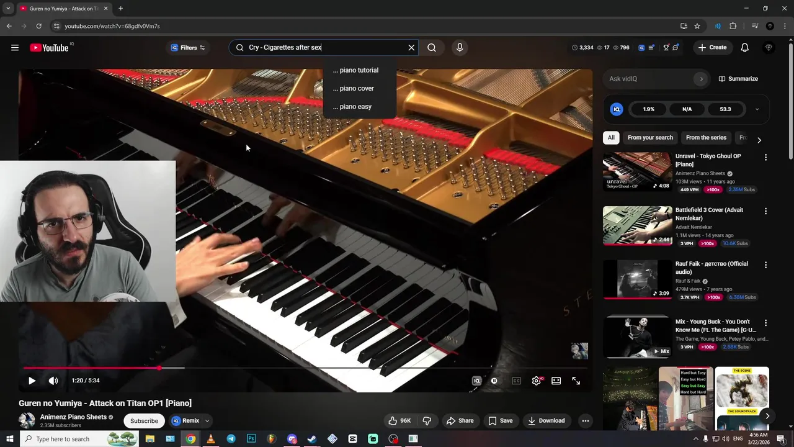
Task: Click the Share button
Action: [460, 421]
